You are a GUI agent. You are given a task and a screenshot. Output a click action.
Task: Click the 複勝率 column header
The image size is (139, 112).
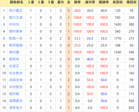[x=104, y=2]
